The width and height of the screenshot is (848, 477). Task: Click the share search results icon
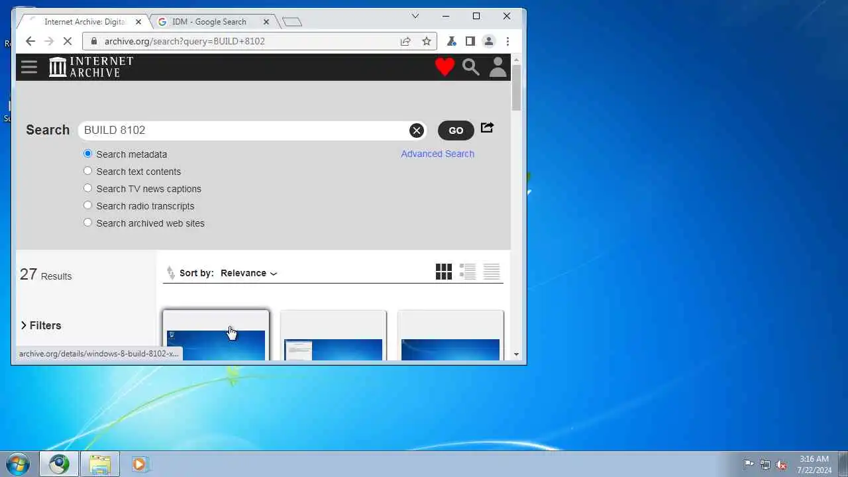click(x=487, y=128)
